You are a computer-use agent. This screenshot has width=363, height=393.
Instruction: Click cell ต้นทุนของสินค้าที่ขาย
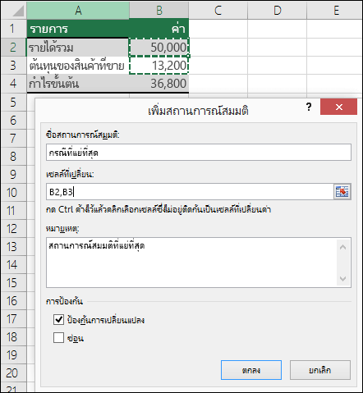tap(78, 66)
